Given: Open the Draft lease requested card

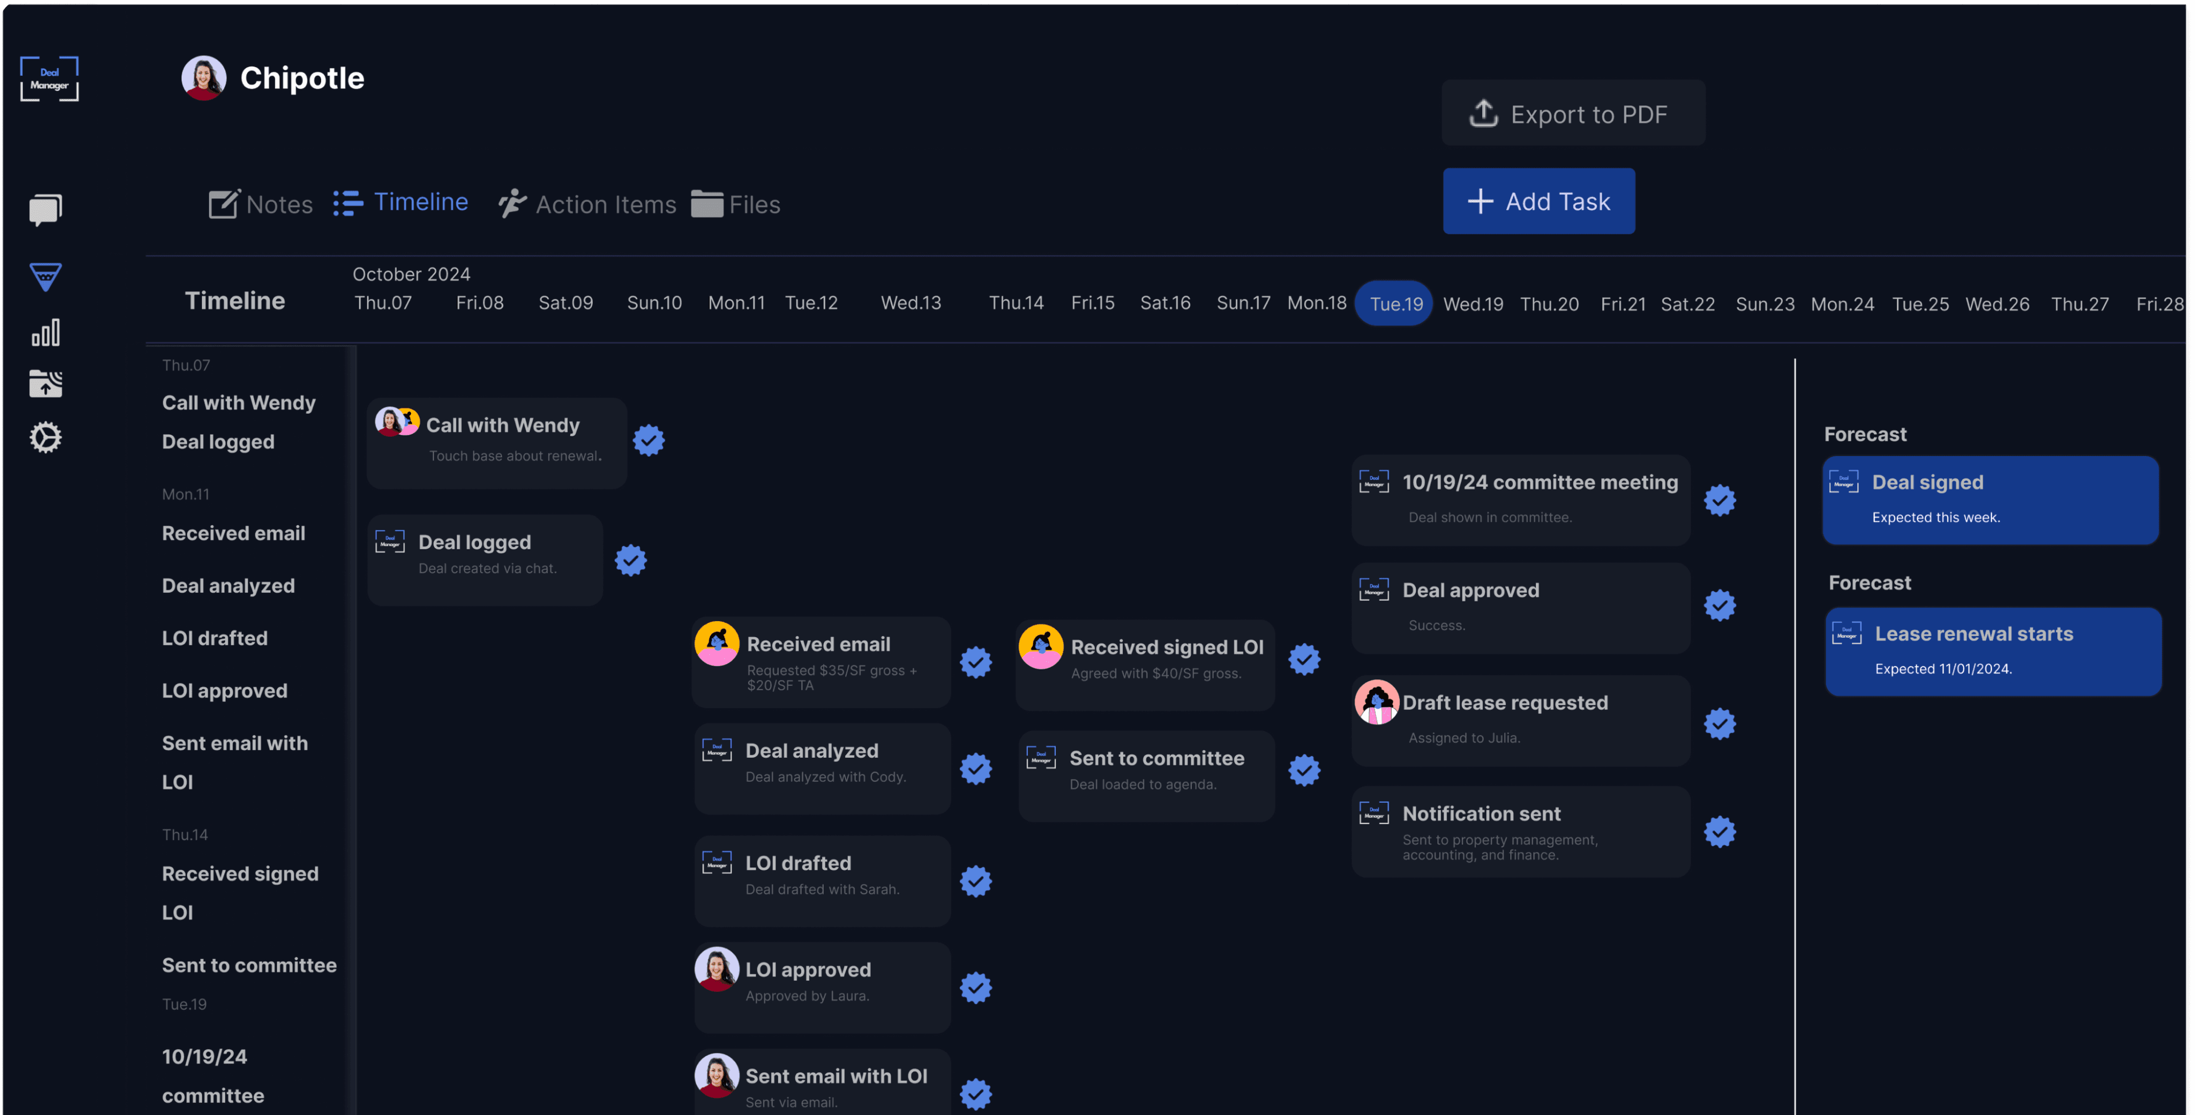Looking at the screenshot, I should click(x=1521, y=721).
